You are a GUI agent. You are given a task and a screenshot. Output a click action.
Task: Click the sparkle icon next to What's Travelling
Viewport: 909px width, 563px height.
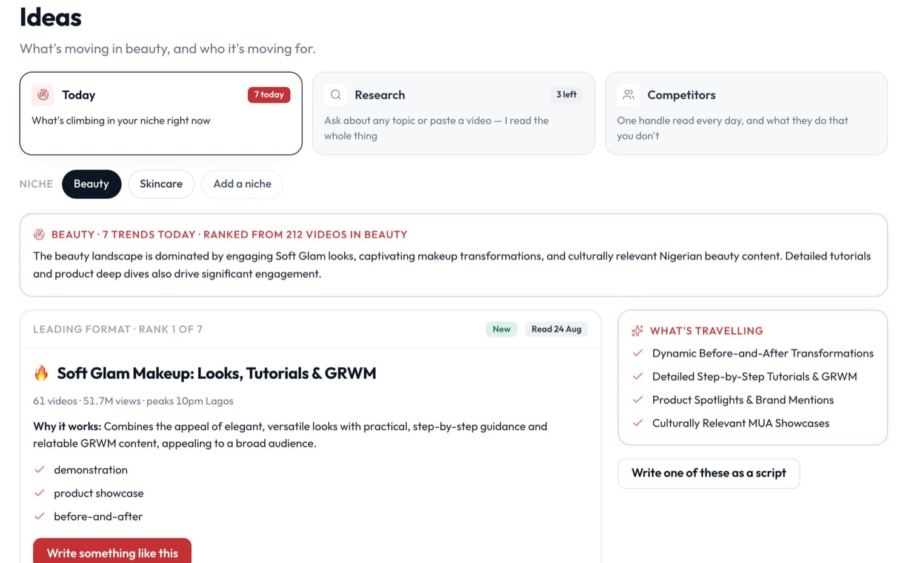pos(638,331)
